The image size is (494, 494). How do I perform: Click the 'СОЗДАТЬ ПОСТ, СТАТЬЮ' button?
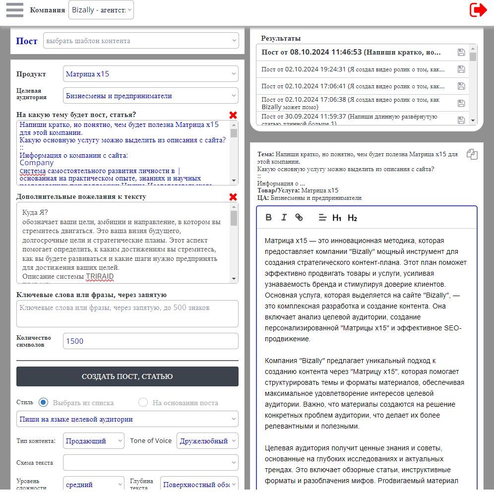[127, 376]
